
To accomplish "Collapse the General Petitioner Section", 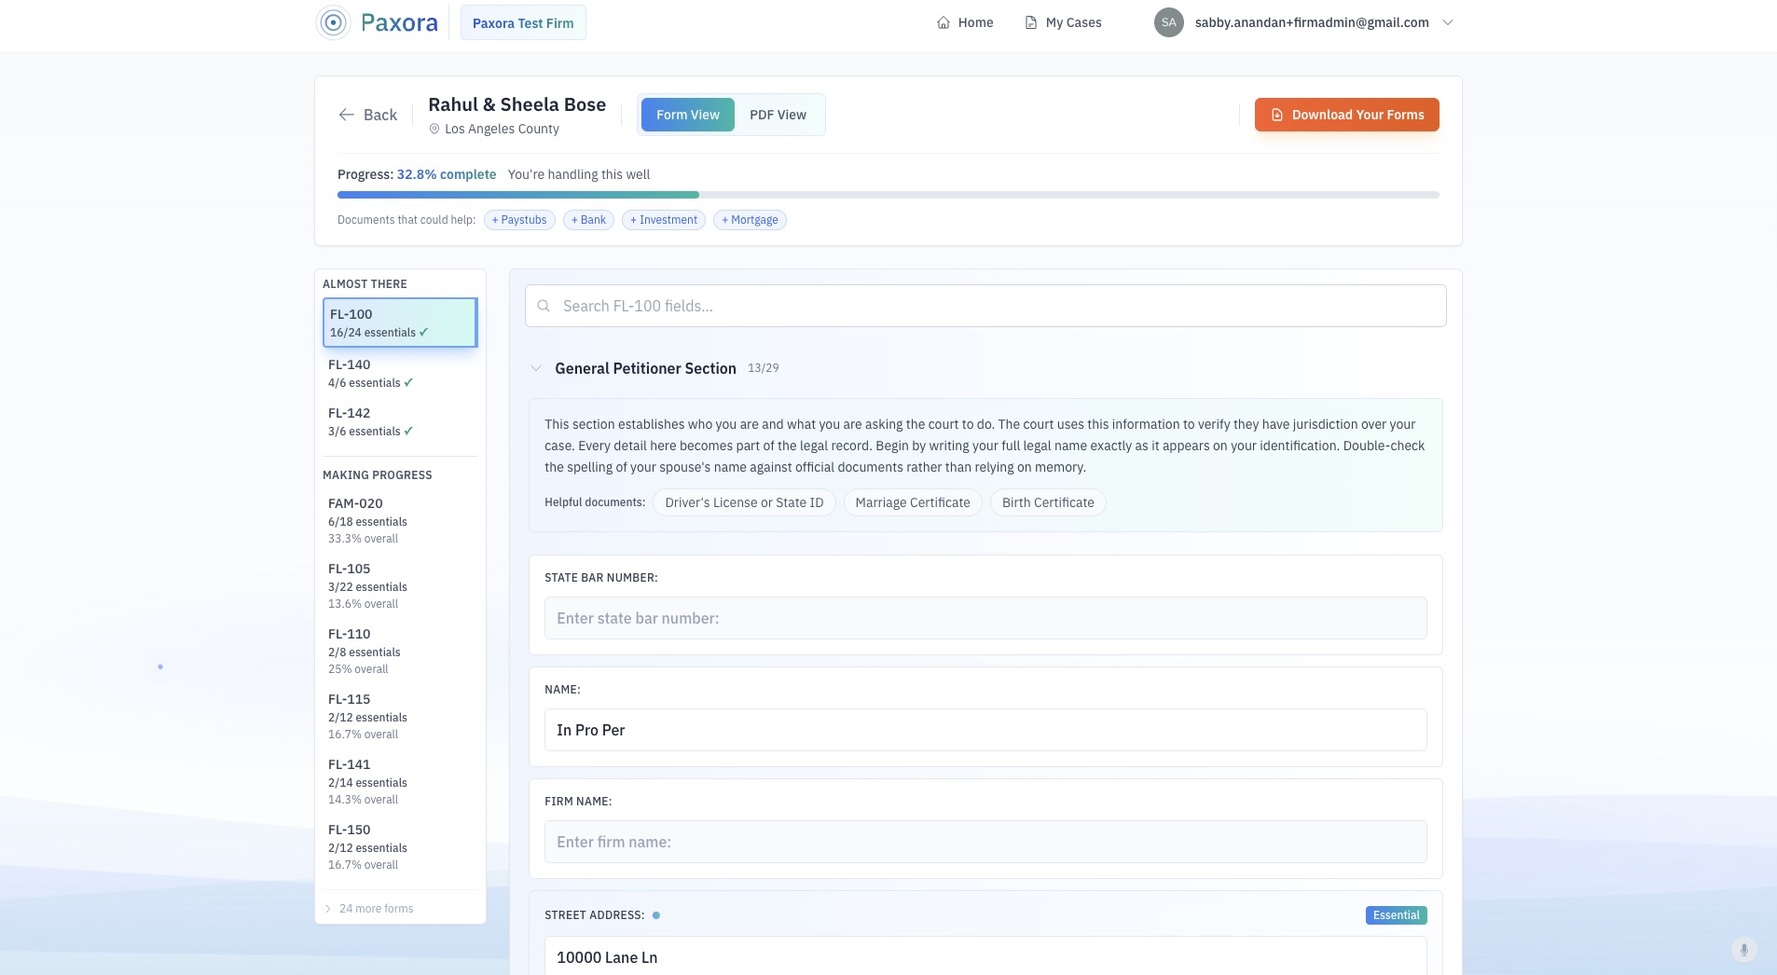I will coord(536,368).
